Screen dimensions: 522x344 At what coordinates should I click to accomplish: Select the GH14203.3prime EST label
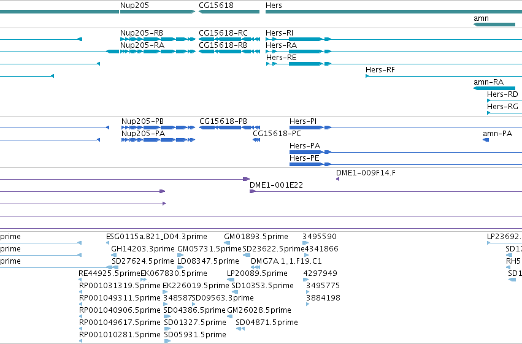143,249
